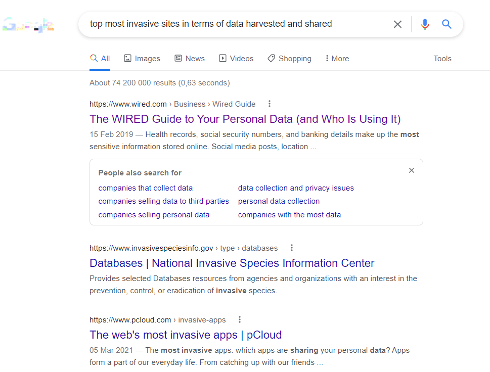Search for data collection and privacy issues

[x=296, y=188]
